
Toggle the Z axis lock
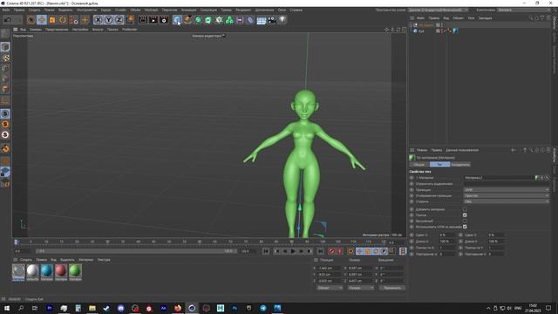tap(119, 20)
